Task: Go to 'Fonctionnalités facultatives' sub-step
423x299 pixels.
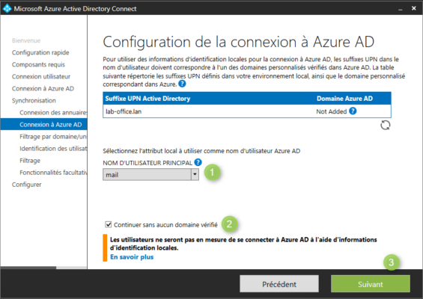Action: tap(53, 173)
